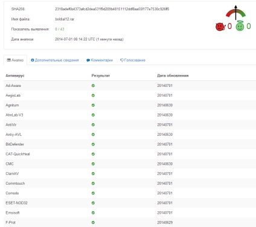
Task: Open the Анализ tab
Action: pos(15,60)
